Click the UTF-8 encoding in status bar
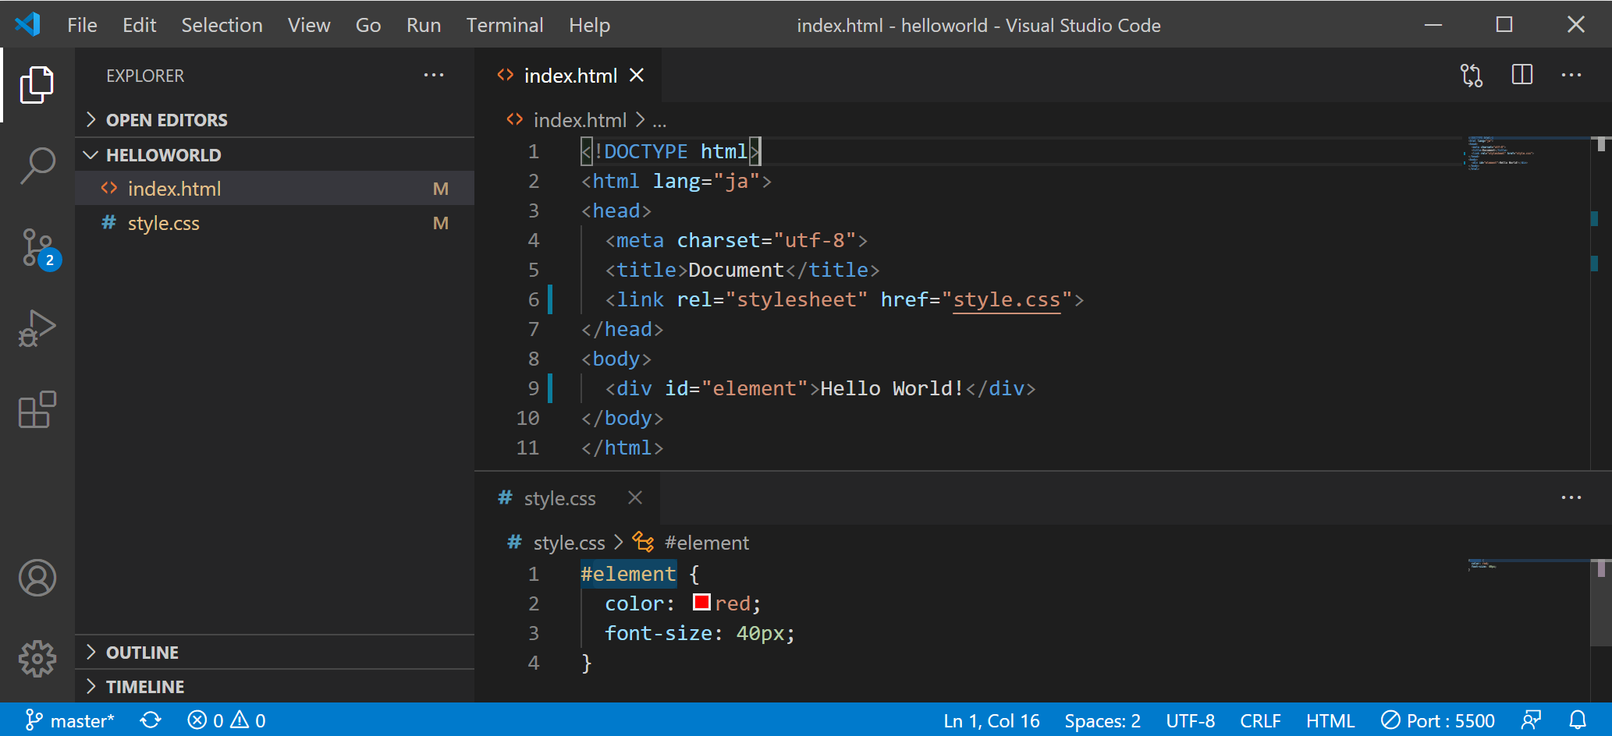The width and height of the screenshot is (1612, 736). pos(1190,720)
